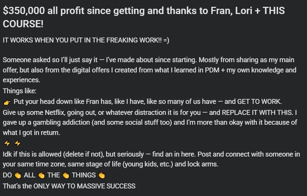
Task: Click the word "COURSE!" in the heading
Action: click(23, 24)
